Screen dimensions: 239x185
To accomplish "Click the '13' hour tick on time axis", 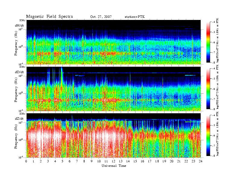I will (x=121, y=161).
